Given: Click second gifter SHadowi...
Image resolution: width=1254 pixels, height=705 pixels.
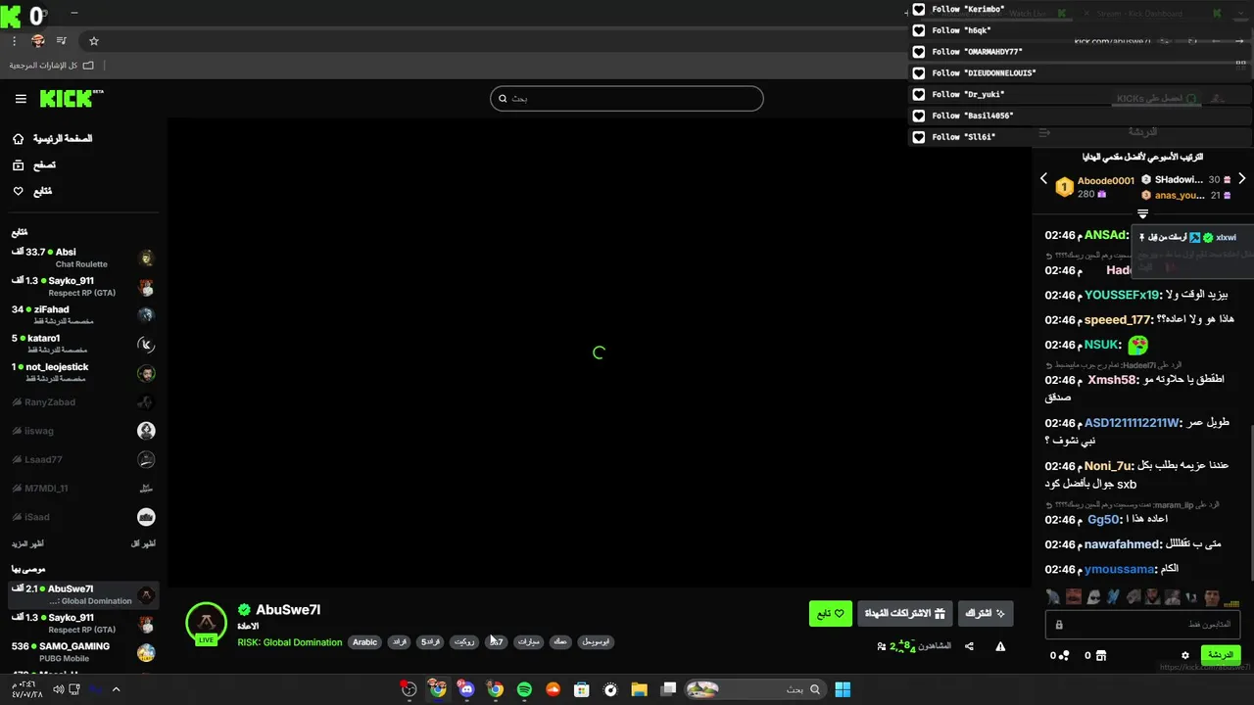Looking at the screenshot, I should (x=1179, y=180).
